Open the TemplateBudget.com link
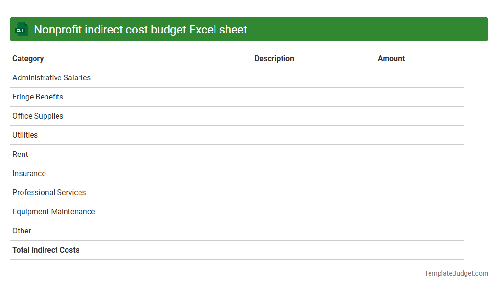Image resolution: width=498 pixels, height=287 pixels. pos(456,273)
